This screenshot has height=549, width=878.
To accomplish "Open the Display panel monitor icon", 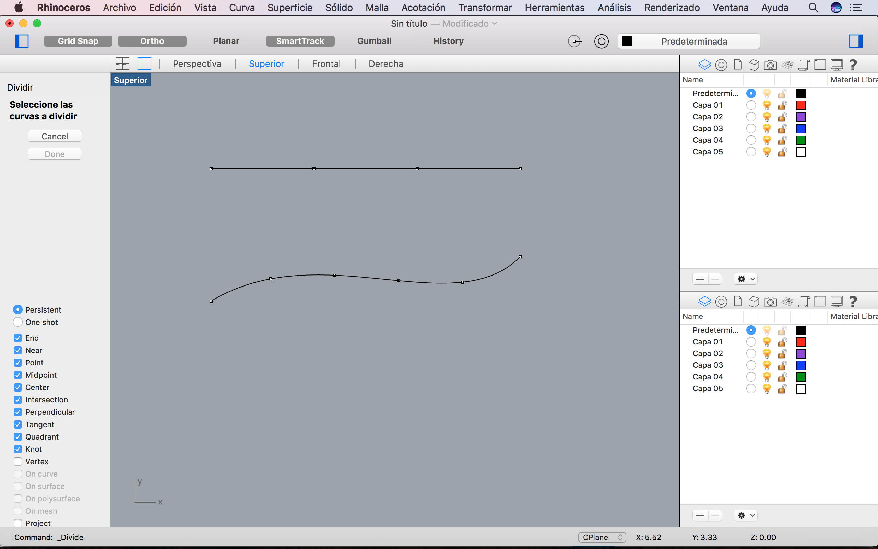I will pos(837,64).
